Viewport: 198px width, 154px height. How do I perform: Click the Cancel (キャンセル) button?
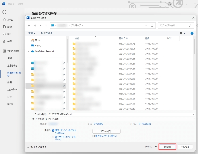(185, 147)
